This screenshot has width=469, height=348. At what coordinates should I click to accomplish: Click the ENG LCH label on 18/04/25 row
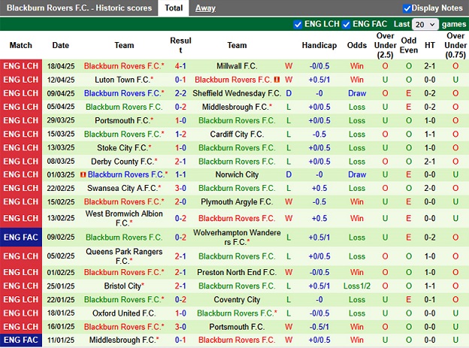[x=21, y=66]
